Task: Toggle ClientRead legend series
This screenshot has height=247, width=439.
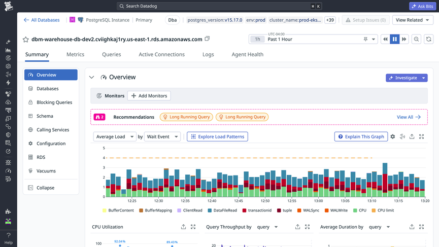Action: [189, 210]
